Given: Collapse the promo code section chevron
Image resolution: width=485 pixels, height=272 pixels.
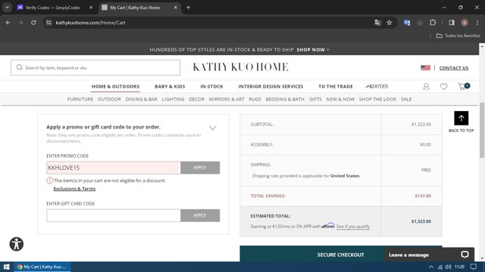Looking at the screenshot, I should coord(212,128).
